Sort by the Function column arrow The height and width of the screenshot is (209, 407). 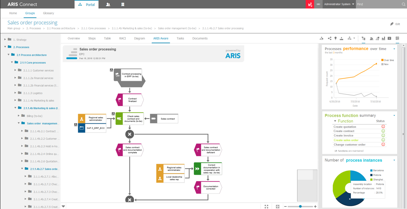pyautogui.click(x=335, y=121)
